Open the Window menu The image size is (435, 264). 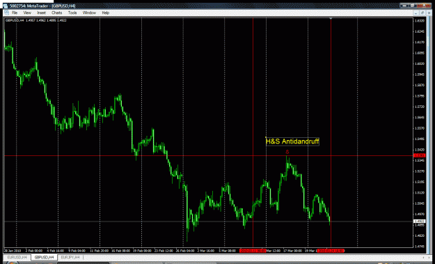click(x=89, y=13)
